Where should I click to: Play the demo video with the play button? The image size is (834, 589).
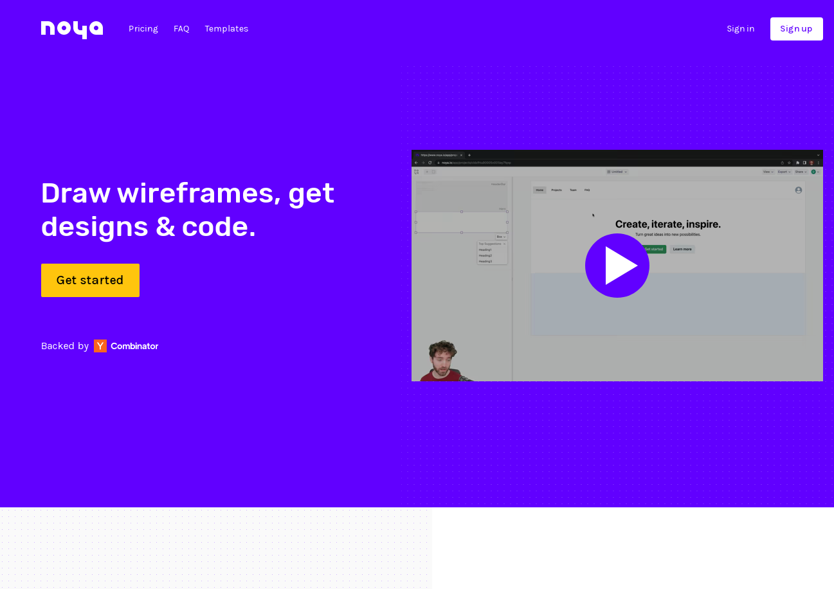pos(617,266)
